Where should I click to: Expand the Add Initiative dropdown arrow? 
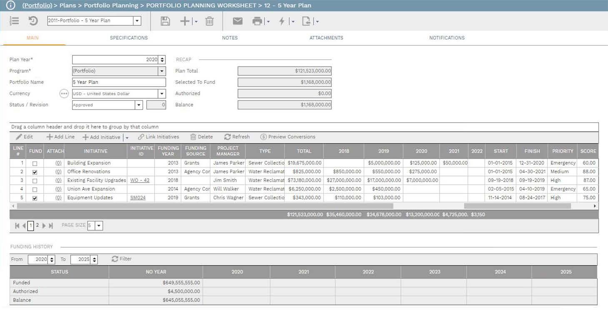tap(127, 138)
